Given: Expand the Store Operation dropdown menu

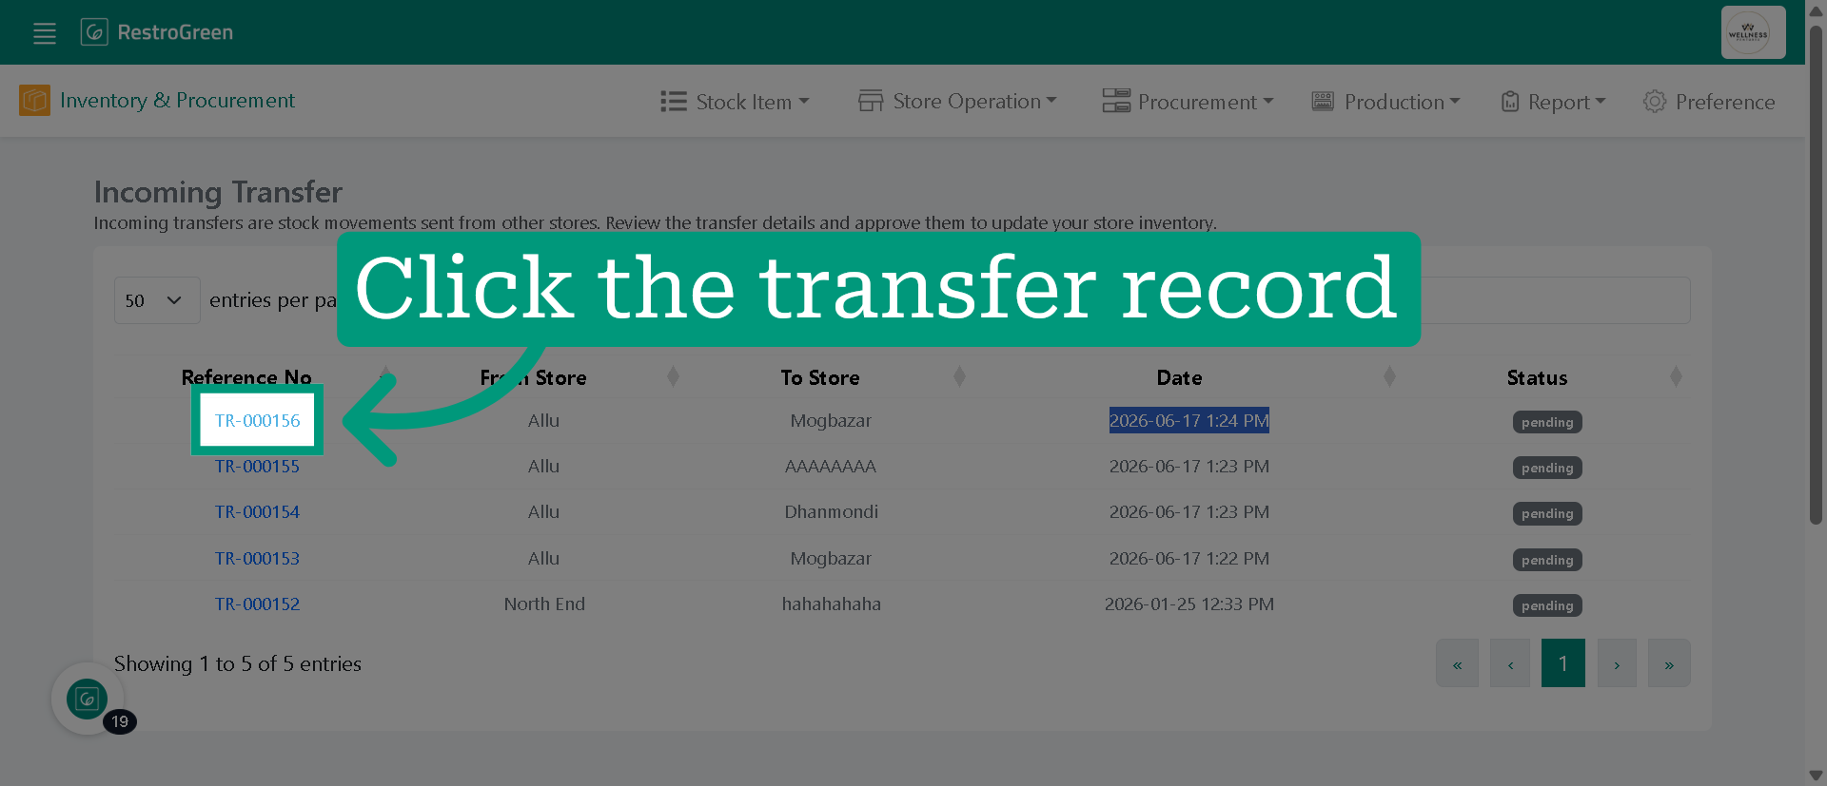Looking at the screenshot, I should point(957,101).
